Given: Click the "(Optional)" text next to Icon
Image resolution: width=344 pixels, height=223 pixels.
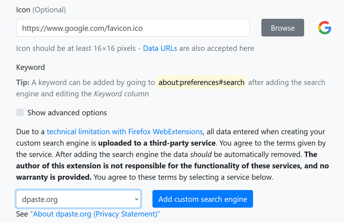Looking at the screenshot, I should tap(49, 9).
